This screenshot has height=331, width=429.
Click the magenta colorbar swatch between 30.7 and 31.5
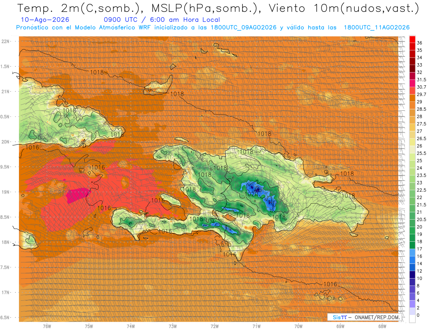click(x=412, y=83)
